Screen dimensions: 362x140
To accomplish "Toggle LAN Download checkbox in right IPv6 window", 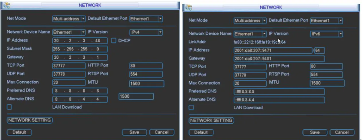I will click(x=191, y=108).
